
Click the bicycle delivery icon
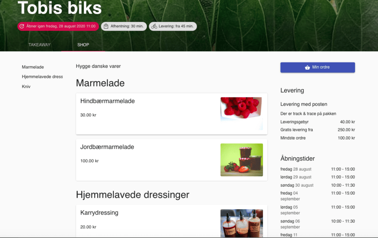[x=154, y=26]
